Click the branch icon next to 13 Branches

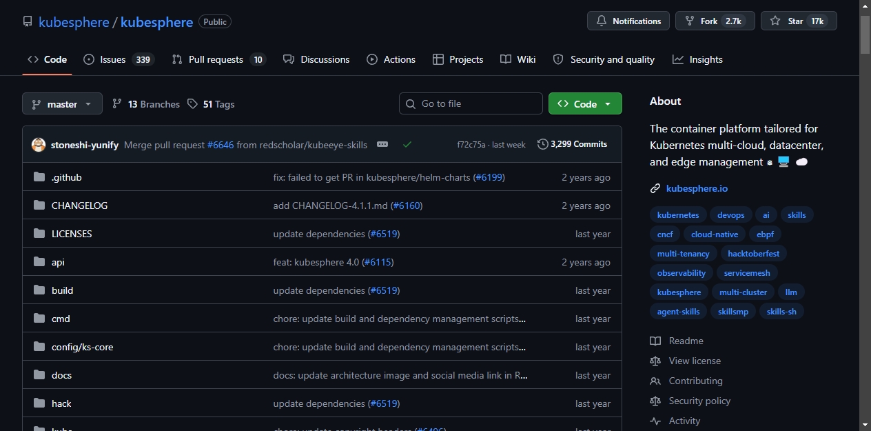tap(117, 104)
